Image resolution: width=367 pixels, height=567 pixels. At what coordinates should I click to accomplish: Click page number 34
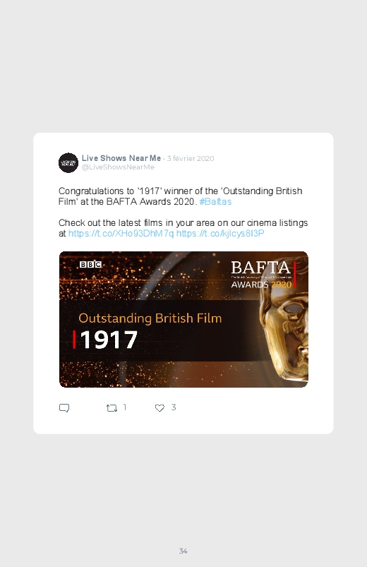pyautogui.click(x=183, y=551)
